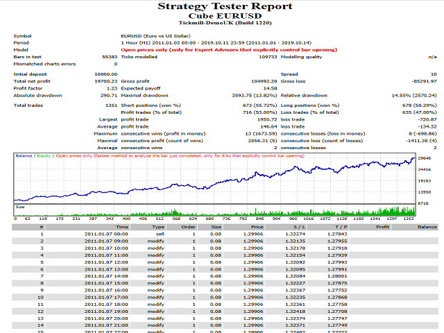Screen dimensions: 444x333
Task: Click the Gross loss value -85291.97
Action: tap(424, 81)
